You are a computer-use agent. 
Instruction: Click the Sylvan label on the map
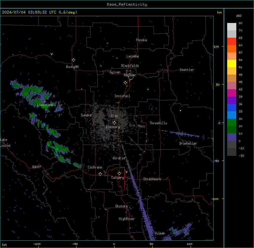coord(115,72)
